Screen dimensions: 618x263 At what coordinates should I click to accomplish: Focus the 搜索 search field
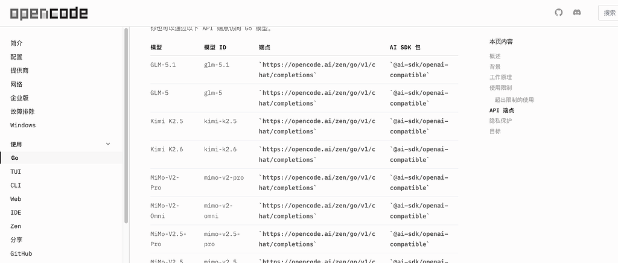pyautogui.click(x=608, y=13)
